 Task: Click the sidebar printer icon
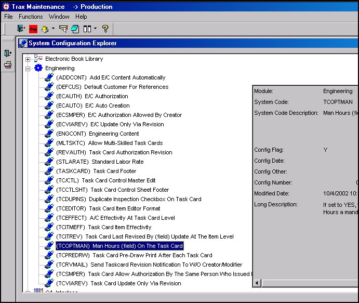pos(8,65)
